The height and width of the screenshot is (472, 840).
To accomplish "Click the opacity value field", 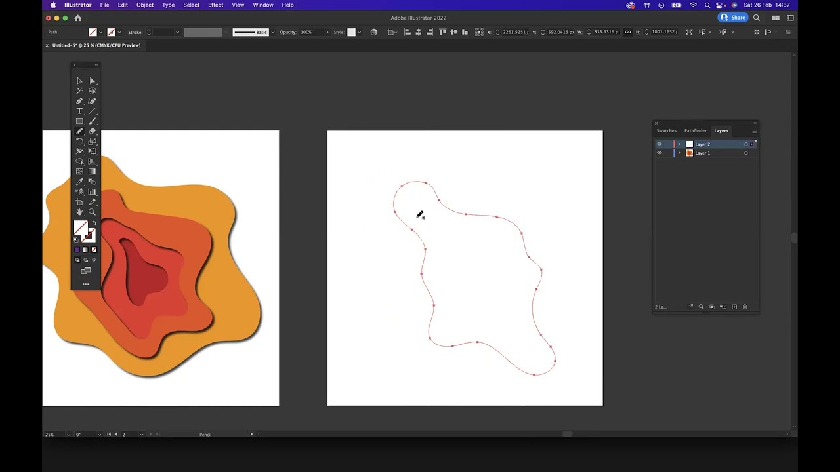I will (x=311, y=32).
